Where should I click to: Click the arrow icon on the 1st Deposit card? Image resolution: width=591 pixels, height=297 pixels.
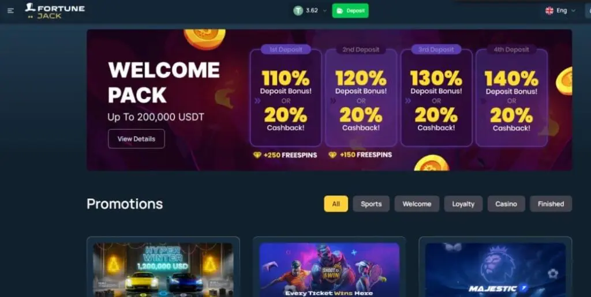click(257, 101)
